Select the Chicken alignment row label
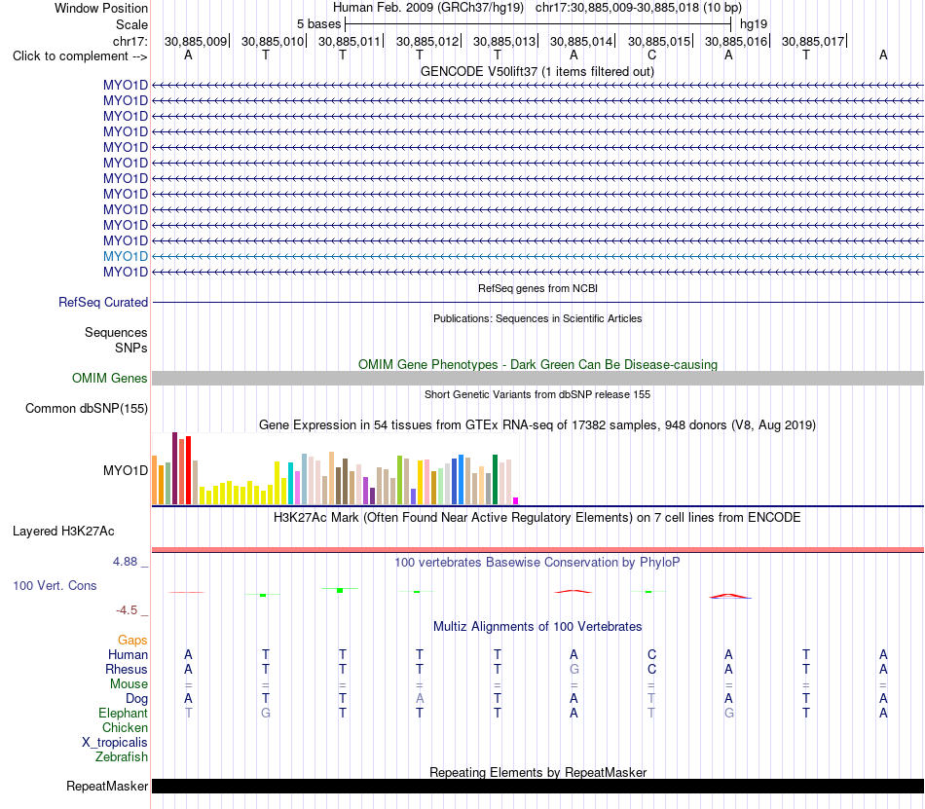This screenshot has width=925, height=809. pyautogui.click(x=125, y=727)
